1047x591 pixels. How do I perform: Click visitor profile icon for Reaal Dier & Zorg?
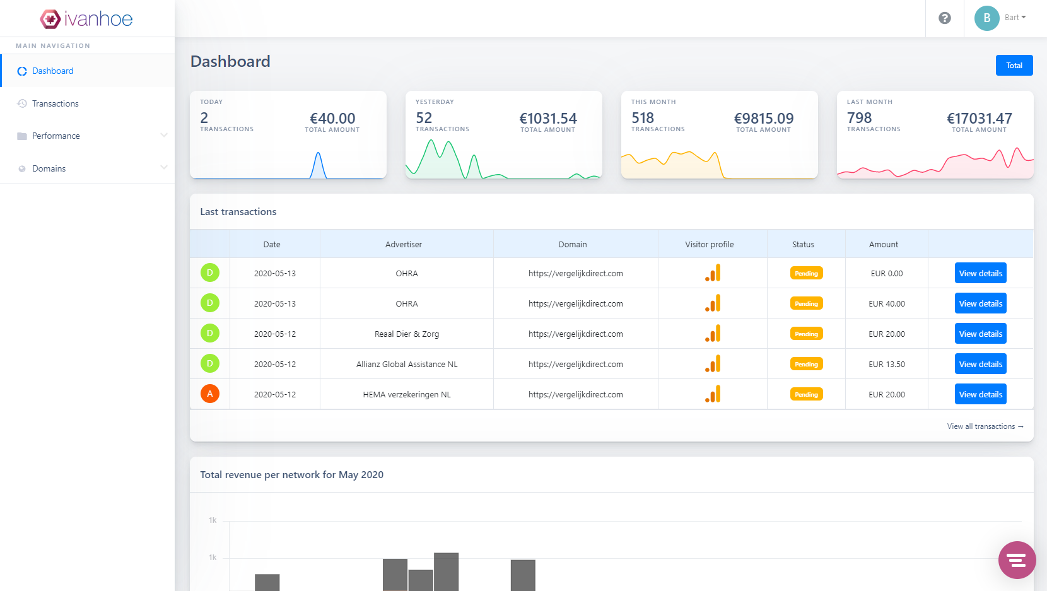click(713, 334)
